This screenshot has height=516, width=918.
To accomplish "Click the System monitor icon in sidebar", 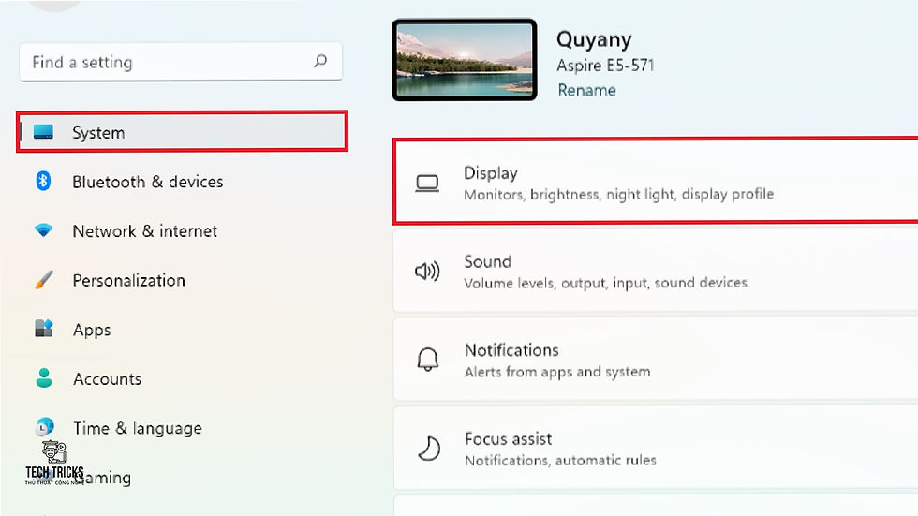I will (43, 132).
